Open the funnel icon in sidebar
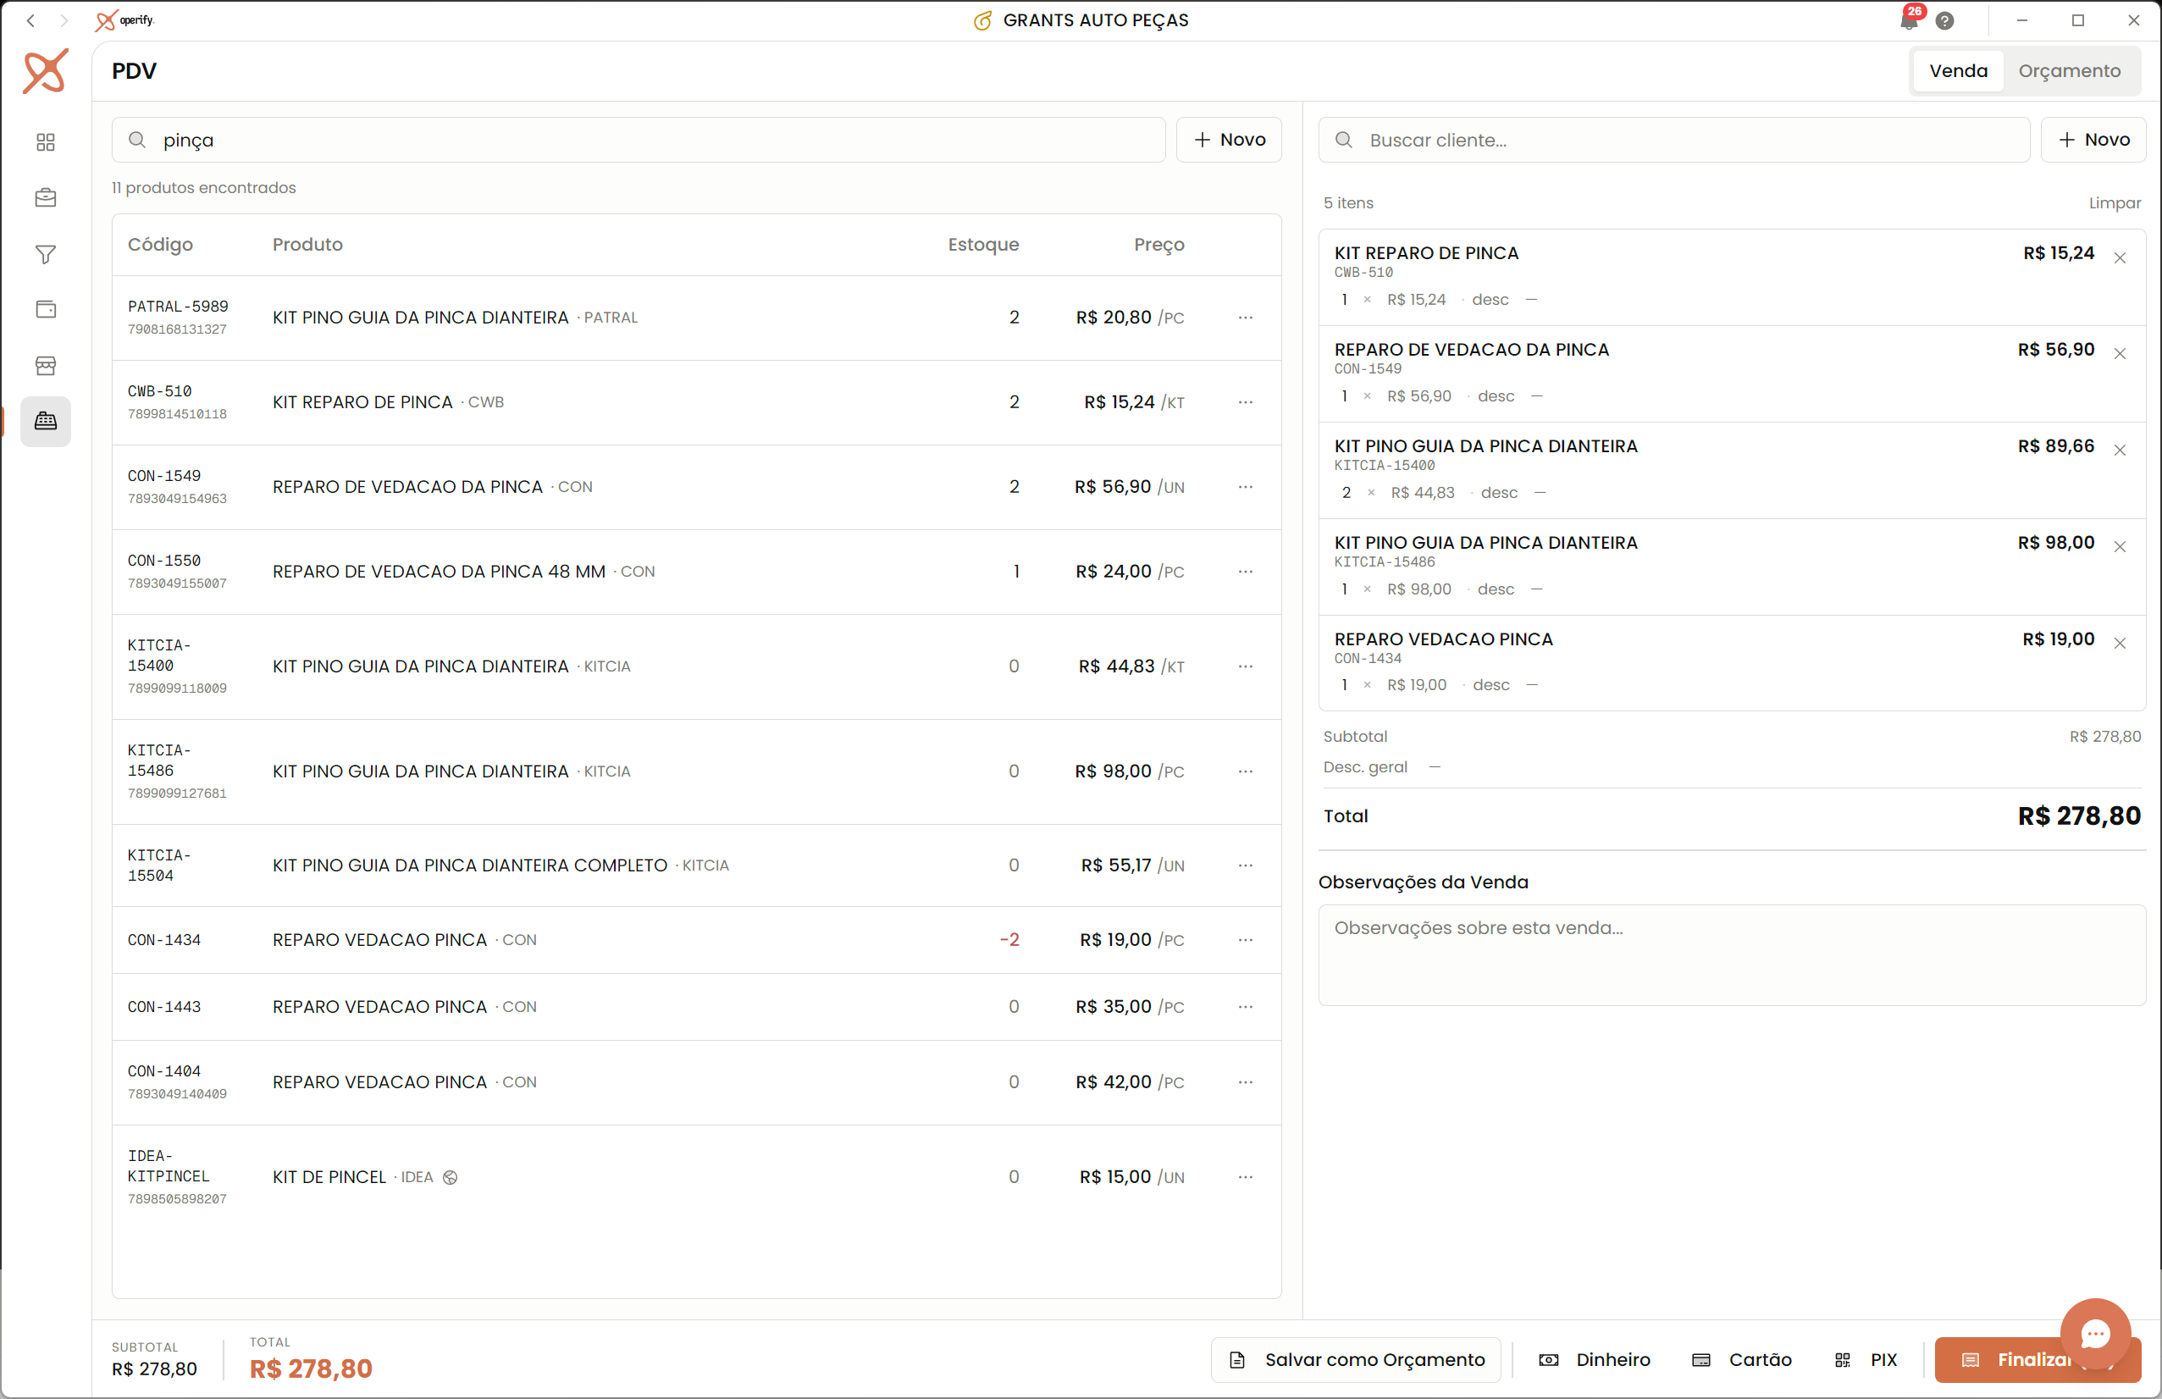The width and height of the screenshot is (2162, 1399). [46, 254]
